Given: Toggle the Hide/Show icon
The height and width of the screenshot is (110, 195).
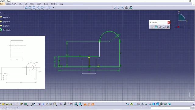Looking at the screenshot, I should coord(165,104).
